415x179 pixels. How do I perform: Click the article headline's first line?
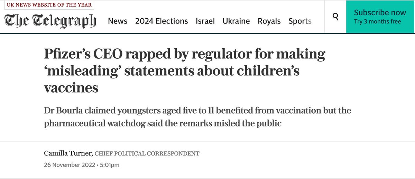(185, 55)
